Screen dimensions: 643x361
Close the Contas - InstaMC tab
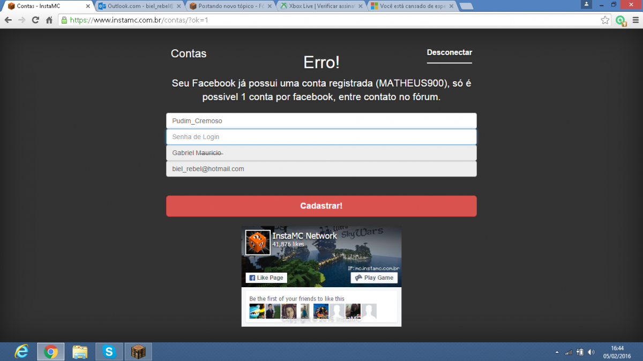(88, 6)
